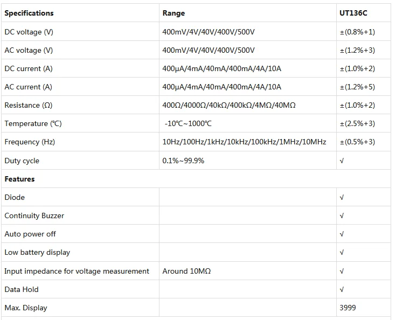
Task: Click the Low battery display checkmark
Action: [x=342, y=252]
